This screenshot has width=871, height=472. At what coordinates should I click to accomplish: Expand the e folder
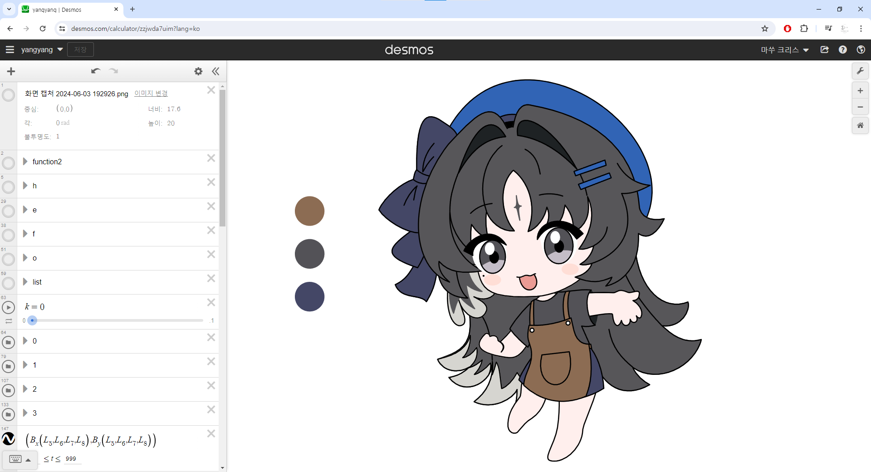point(25,210)
